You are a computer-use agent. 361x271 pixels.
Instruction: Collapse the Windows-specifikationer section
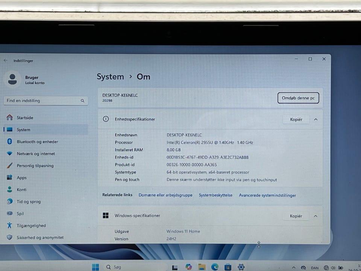click(x=315, y=216)
